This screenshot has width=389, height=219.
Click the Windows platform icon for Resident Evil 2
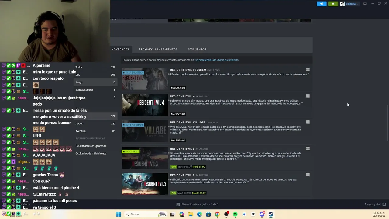point(308,175)
